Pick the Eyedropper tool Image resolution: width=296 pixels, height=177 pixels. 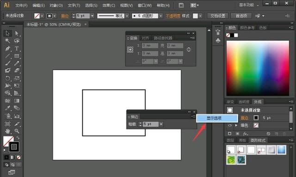pyautogui.click(x=7, y=108)
